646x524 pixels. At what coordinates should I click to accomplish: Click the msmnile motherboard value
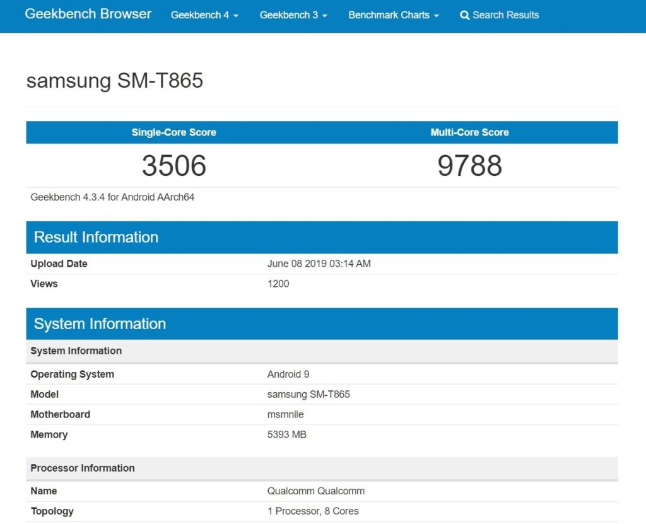tap(285, 414)
